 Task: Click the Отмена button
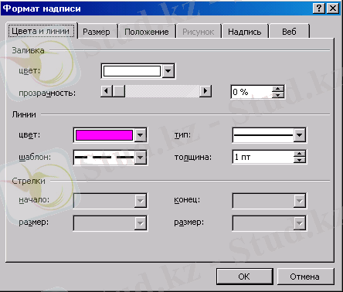[x=305, y=277]
